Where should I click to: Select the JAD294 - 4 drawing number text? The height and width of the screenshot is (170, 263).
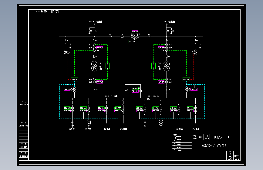point(221,137)
